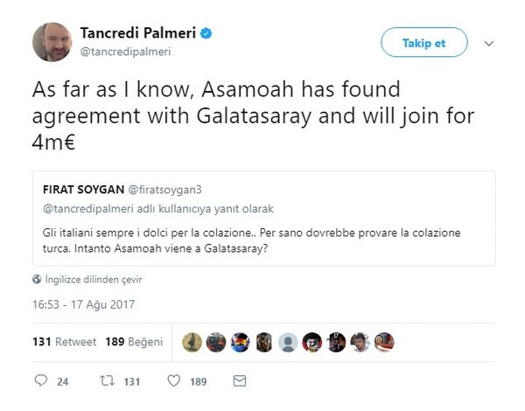
Task: Click the retweet arrows icon below the tweet
Action: pos(106,380)
